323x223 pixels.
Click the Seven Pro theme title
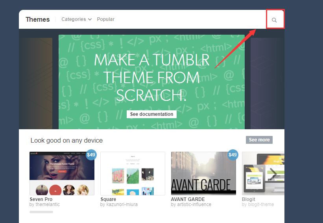point(41,199)
